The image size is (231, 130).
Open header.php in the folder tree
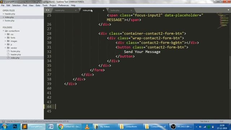tap(16, 55)
